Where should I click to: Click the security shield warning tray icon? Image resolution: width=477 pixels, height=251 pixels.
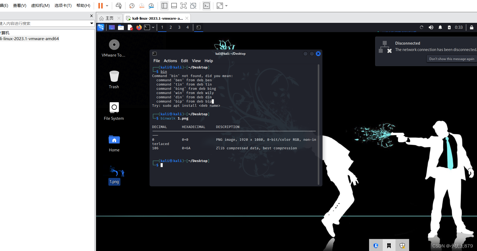(x=402, y=246)
